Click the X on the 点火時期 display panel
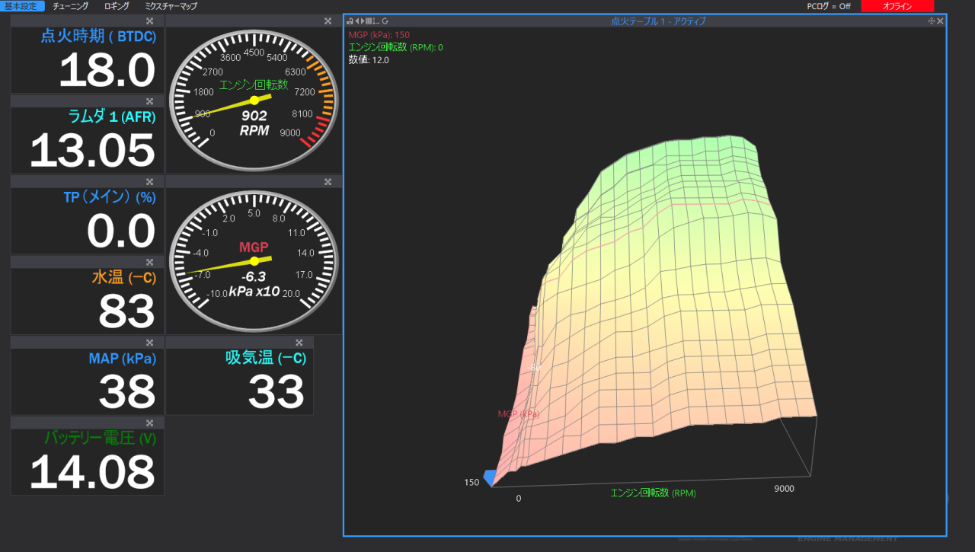975x552 pixels. [150, 21]
